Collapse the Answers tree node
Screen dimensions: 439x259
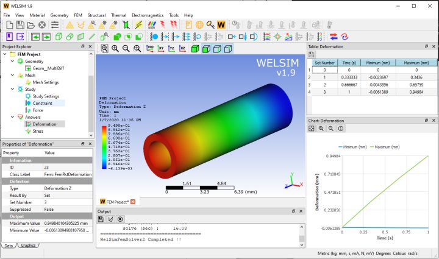[x=13, y=116]
